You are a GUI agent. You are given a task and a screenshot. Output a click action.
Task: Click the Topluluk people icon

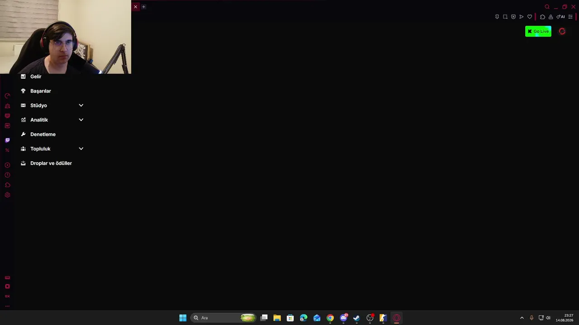tap(23, 149)
